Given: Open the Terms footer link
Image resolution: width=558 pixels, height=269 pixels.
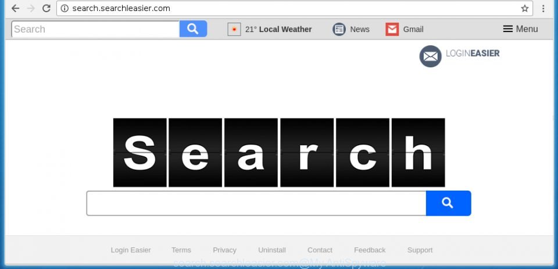Looking at the screenshot, I should click(181, 250).
